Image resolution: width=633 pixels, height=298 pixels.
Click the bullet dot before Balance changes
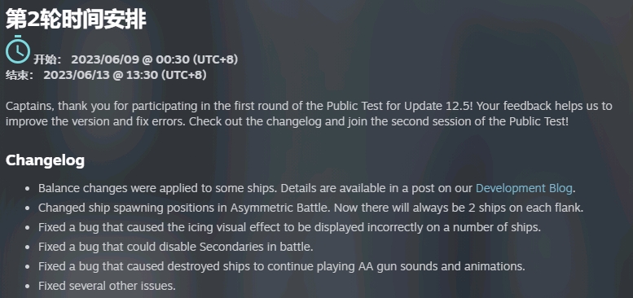pyautogui.click(x=28, y=189)
